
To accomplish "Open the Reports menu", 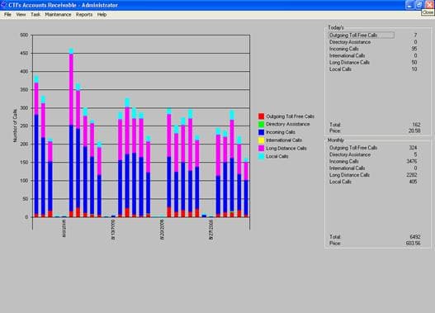I will 84,14.
